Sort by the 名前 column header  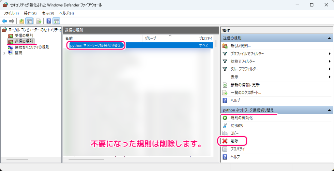pyautogui.click(x=103, y=38)
